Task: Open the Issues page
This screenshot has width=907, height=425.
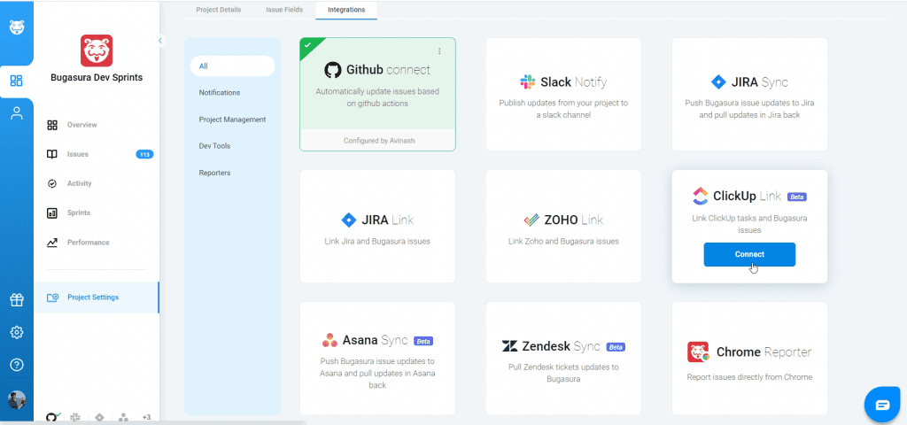Action: [x=78, y=154]
